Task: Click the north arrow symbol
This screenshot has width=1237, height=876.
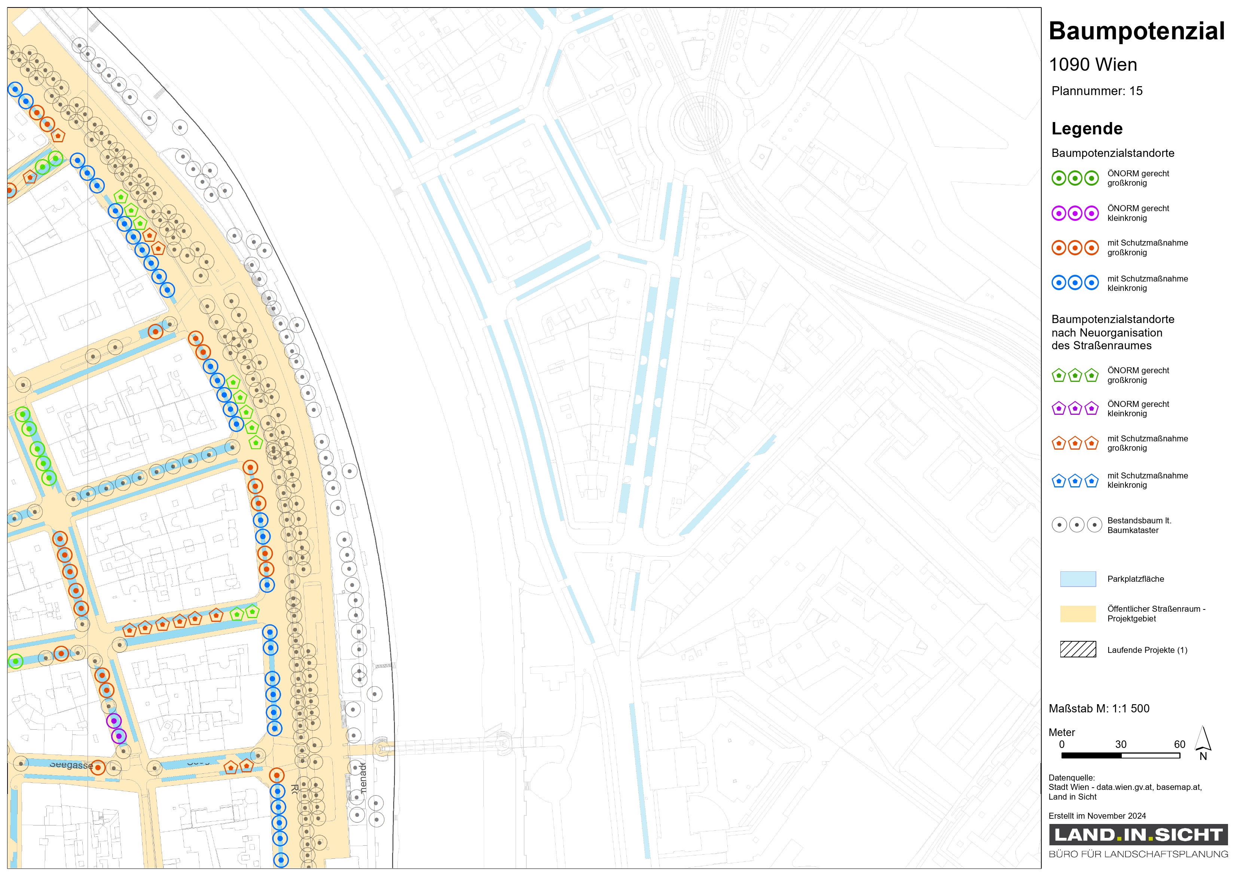Action: pyautogui.click(x=1203, y=740)
